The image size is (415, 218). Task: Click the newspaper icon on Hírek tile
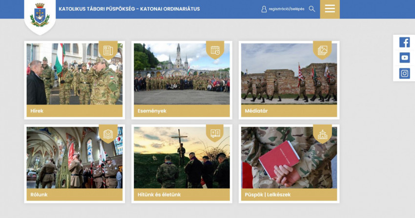[108, 50]
